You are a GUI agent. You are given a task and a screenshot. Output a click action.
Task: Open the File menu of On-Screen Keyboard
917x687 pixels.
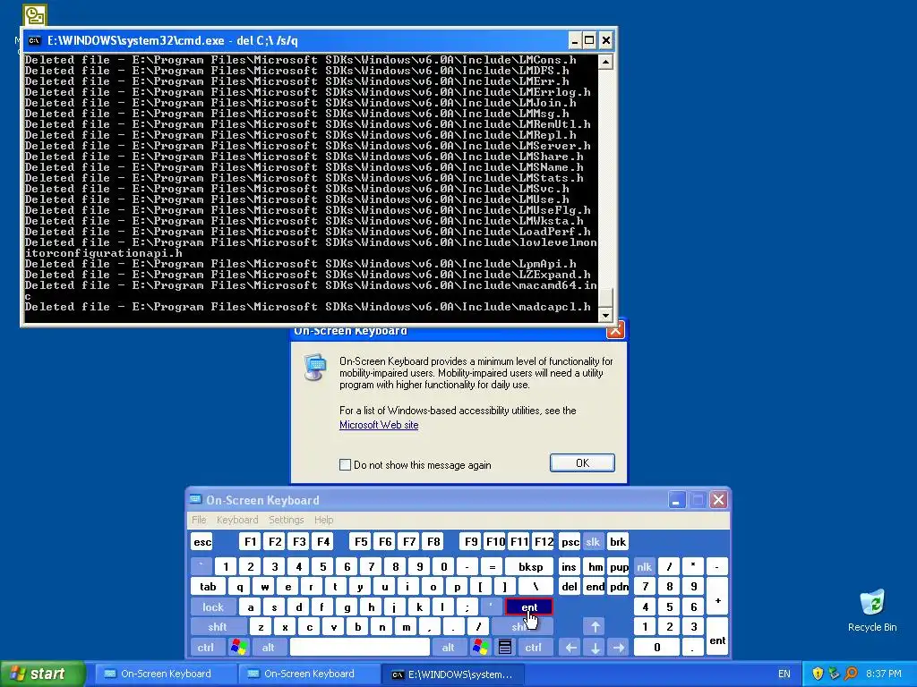(x=199, y=520)
